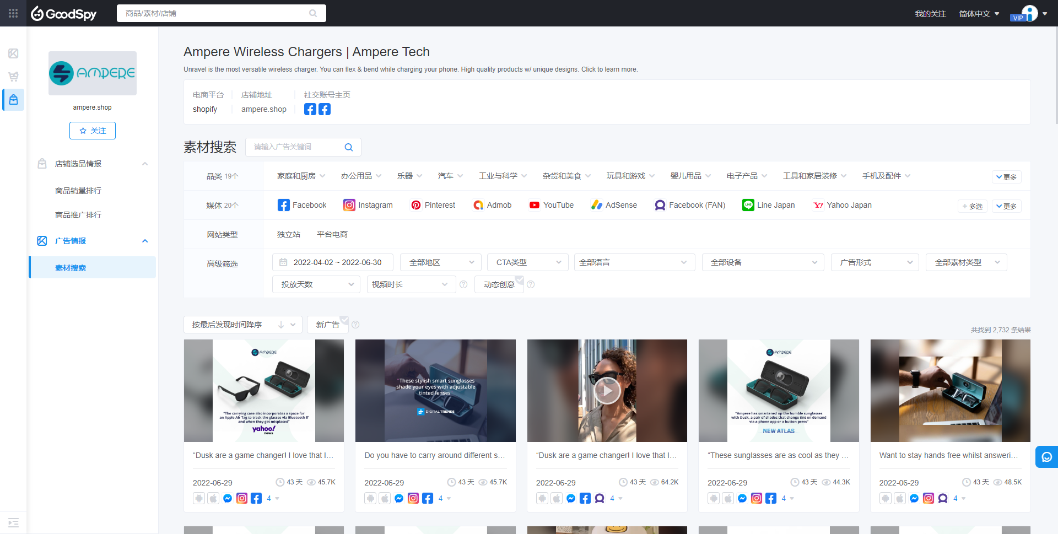This screenshot has height=534, width=1058.
Task: Select the 独立站 website type
Action: click(x=289, y=234)
